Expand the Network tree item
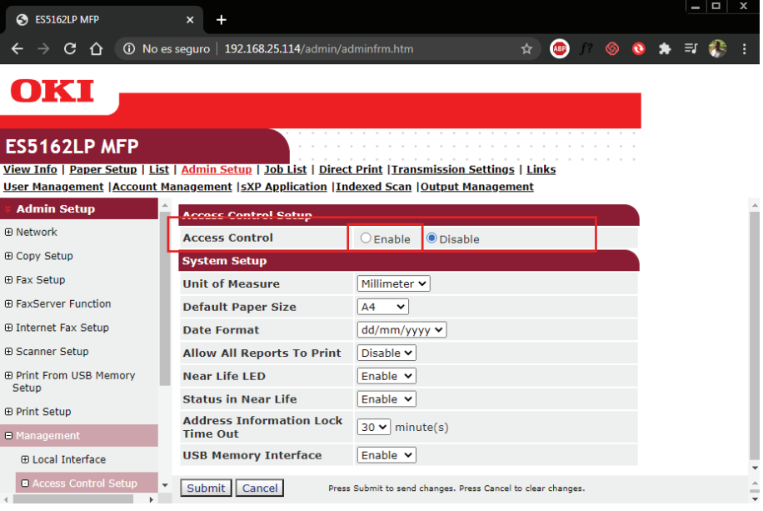Viewport: 763px width, 511px height. point(9,233)
